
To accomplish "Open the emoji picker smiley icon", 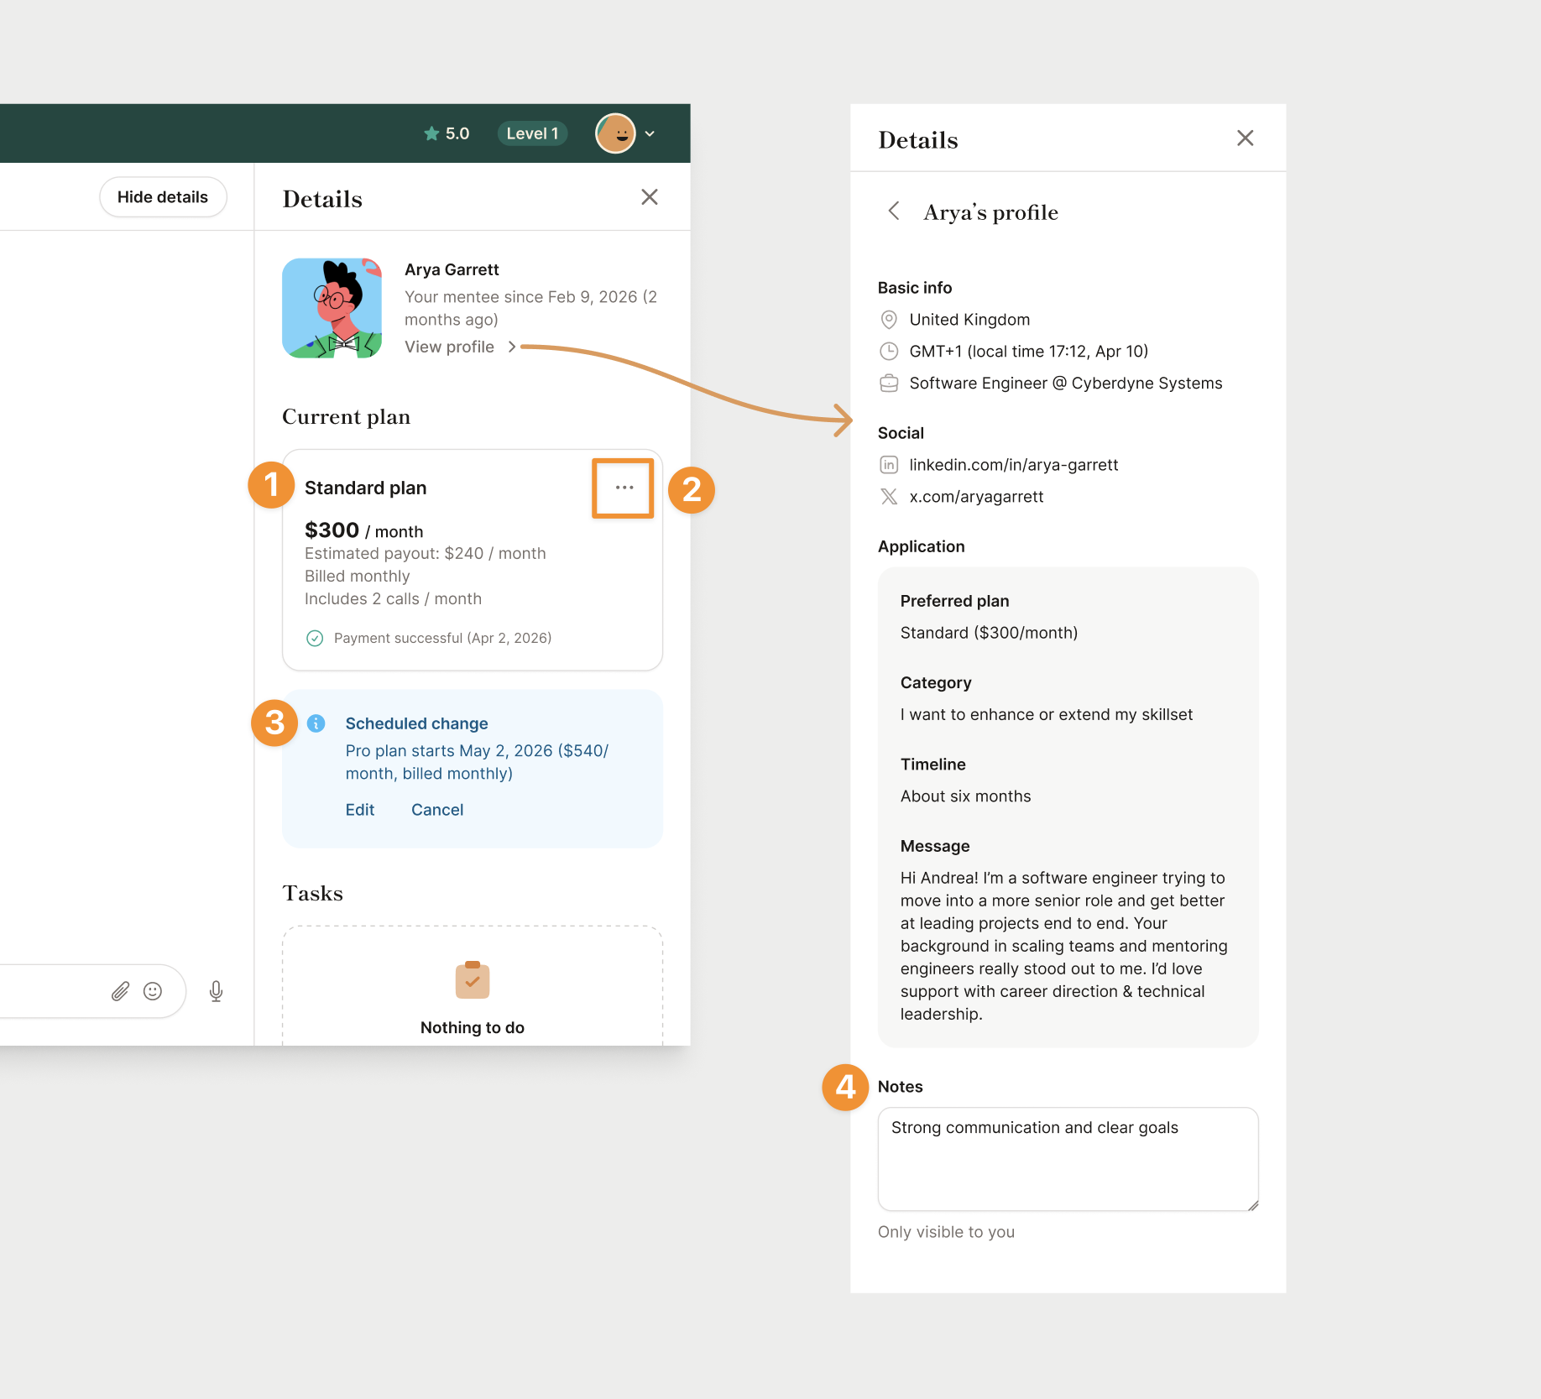I will click(x=153, y=991).
